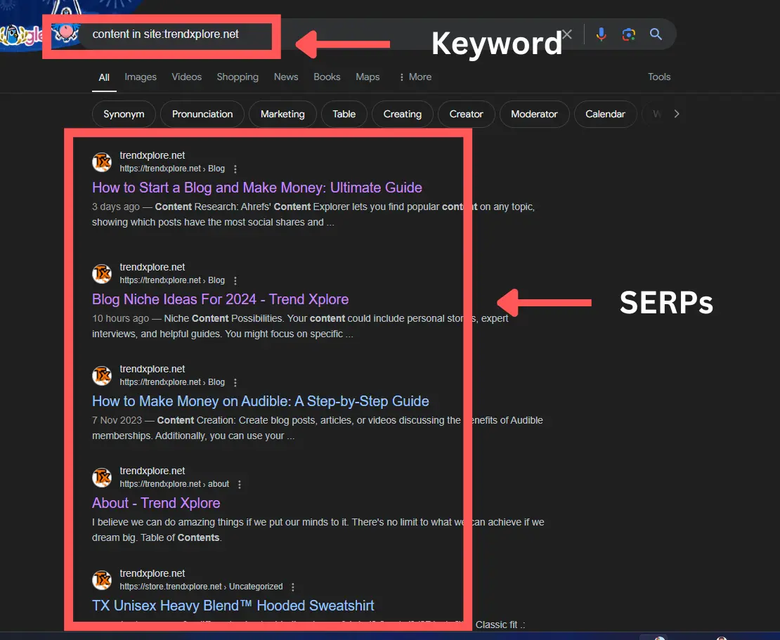Open Google Lens image search
The height and width of the screenshot is (640, 780).
click(629, 34)
